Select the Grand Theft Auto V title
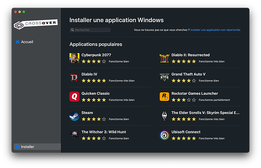 click(188, 74)
